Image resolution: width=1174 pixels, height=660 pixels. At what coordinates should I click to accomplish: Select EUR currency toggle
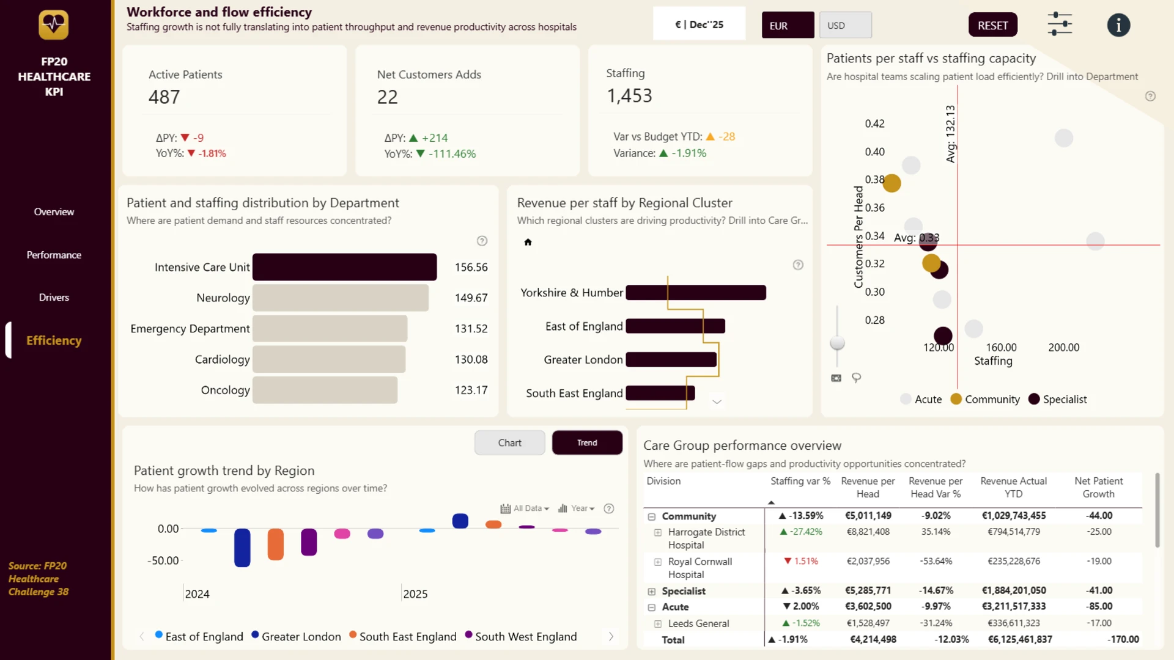788,25
